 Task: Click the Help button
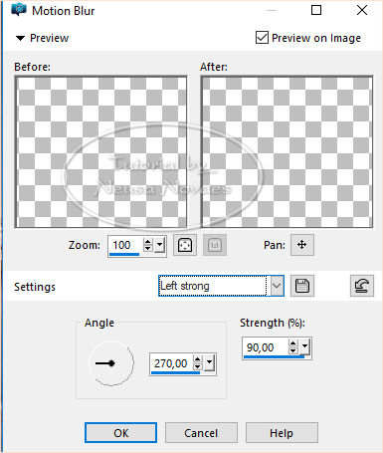282,433
